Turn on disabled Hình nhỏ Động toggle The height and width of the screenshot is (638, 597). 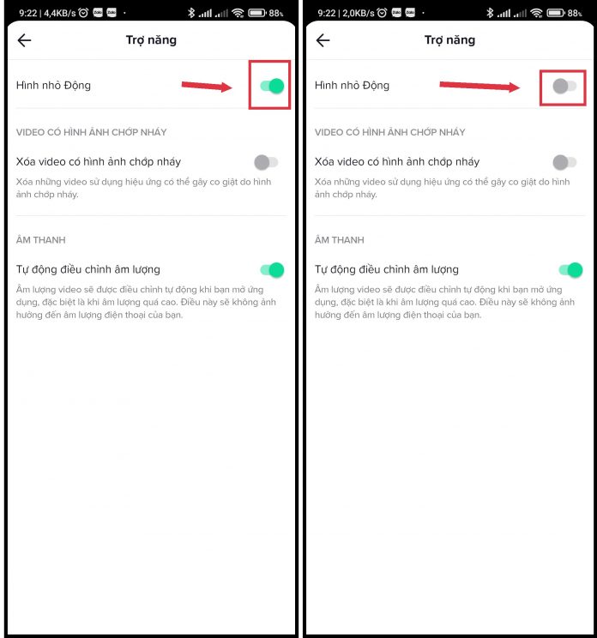[x=564, y=86]
